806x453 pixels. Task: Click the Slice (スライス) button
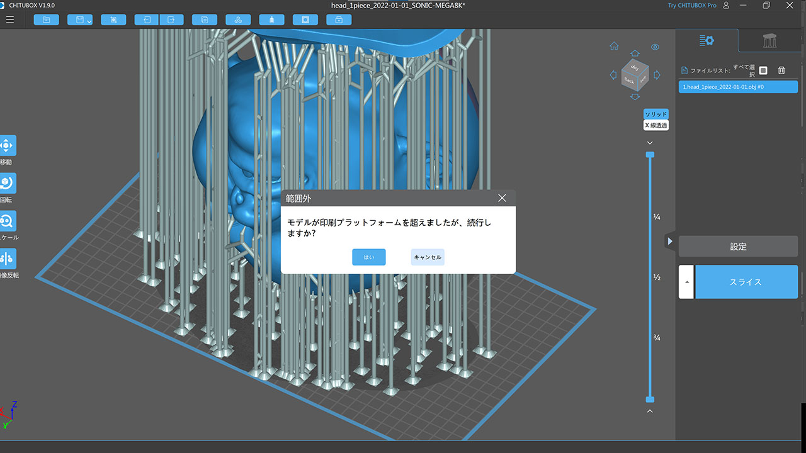point(746,282)
